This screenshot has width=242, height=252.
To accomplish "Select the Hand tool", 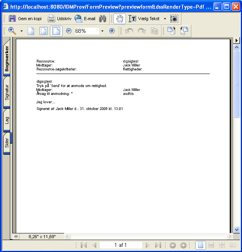I will pyautogui.click(x=120, y=19).
